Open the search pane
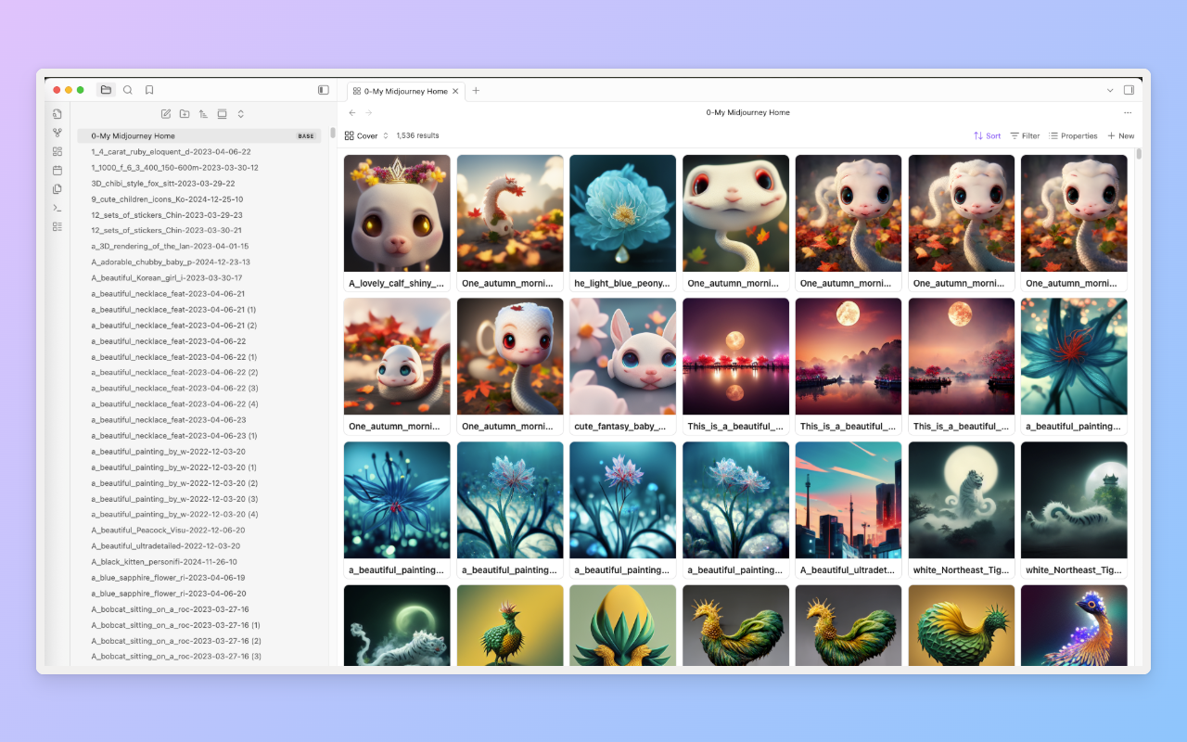The image size is (1187, 742). tap(128, 90)
